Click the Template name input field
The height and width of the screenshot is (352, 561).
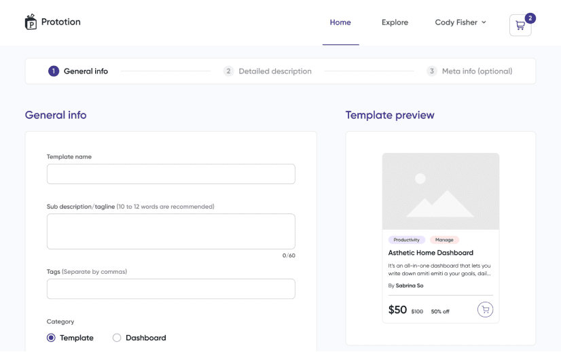(x=170, y=174)
